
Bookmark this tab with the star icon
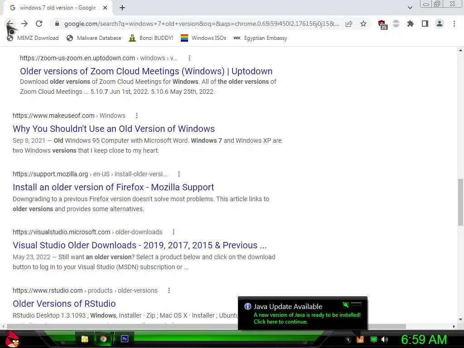click(363, 24)
